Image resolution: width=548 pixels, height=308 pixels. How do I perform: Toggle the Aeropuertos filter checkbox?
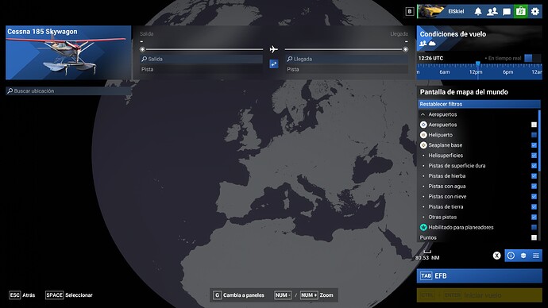tap(534, 125)
